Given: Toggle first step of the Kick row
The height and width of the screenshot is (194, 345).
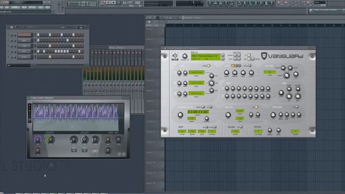Looking at the screenshot, I should pos(38,40).
